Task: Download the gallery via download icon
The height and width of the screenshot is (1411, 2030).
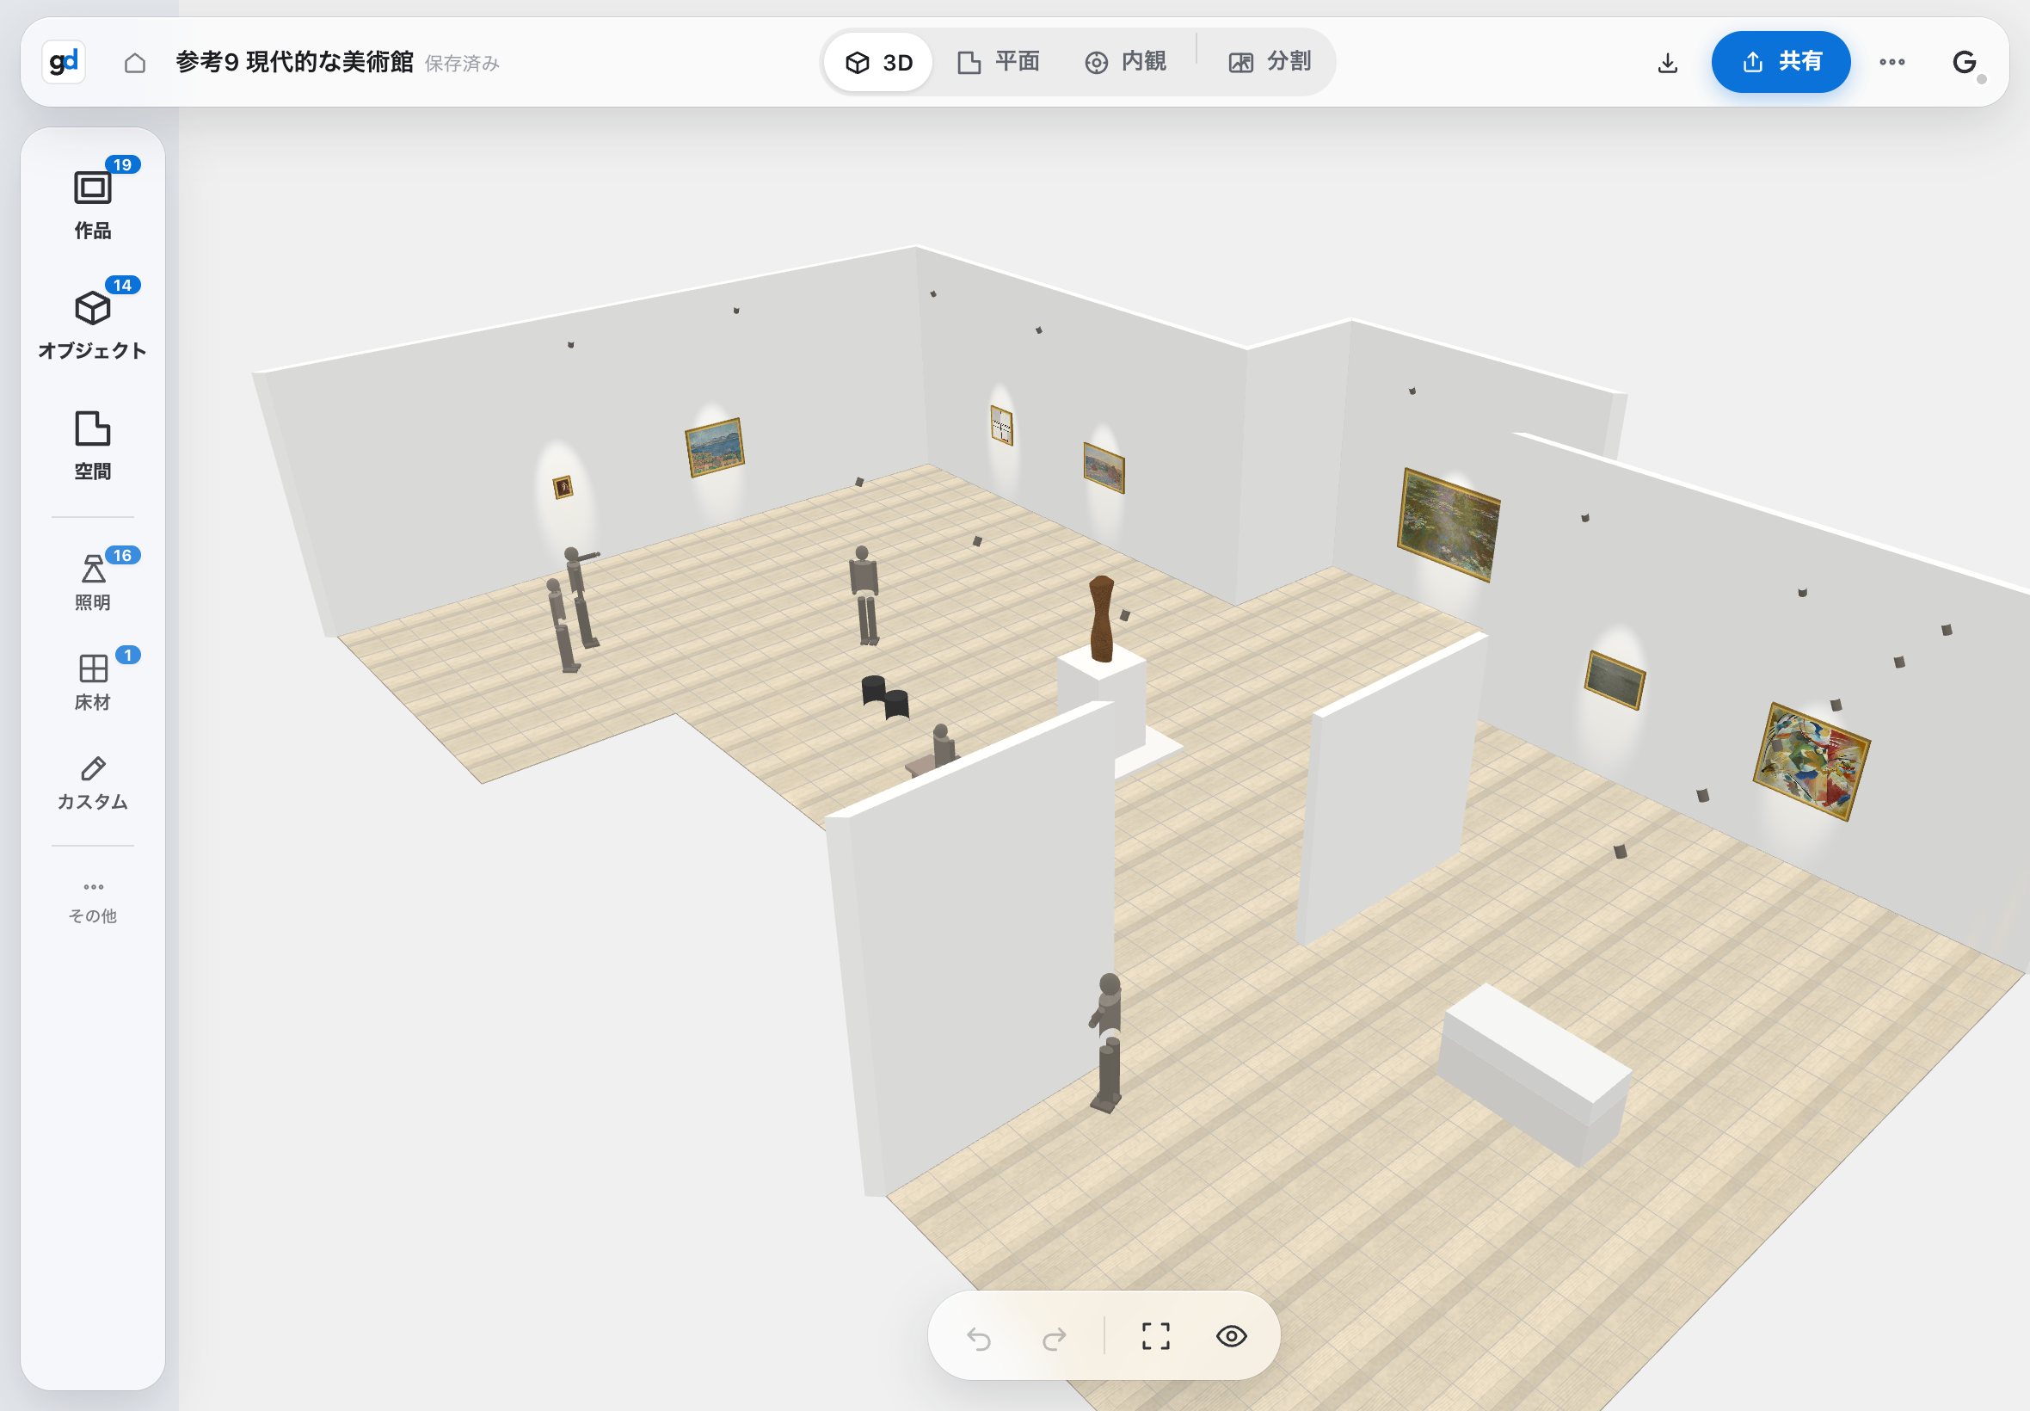Action: 1667,63
